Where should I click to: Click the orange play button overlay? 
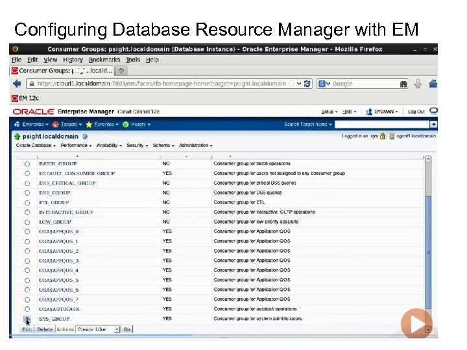(x=416, y=323)
